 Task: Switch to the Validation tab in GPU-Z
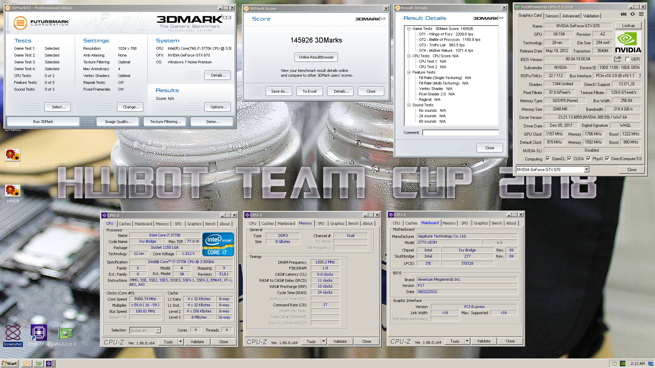pos(591,16)
